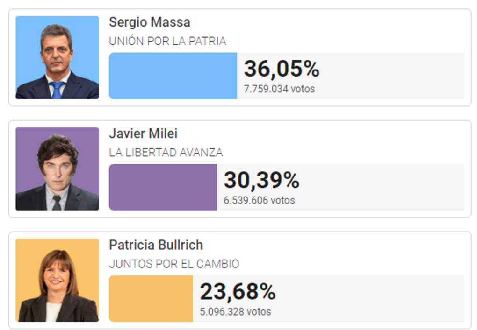Click the 7.759.034 votos count
The image size is (477, 330).
pyautogui.click(x=279, y=89)
